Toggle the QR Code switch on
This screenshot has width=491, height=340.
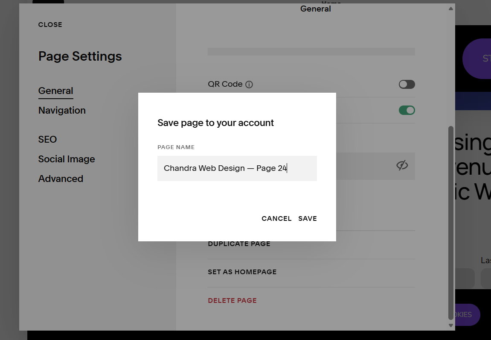click(406, 84)
